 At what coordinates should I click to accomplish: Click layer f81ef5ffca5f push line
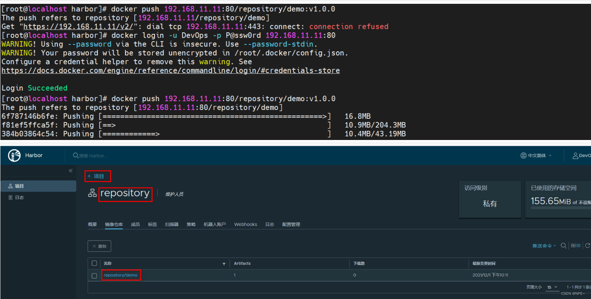click(x=204, y=125)
